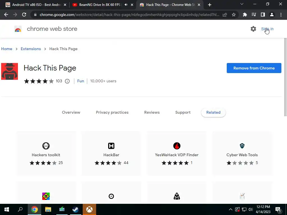Go back with the browser back arrow
Image resolution: width=287 pixels, height=215 pixels.
tap(6, 15)
